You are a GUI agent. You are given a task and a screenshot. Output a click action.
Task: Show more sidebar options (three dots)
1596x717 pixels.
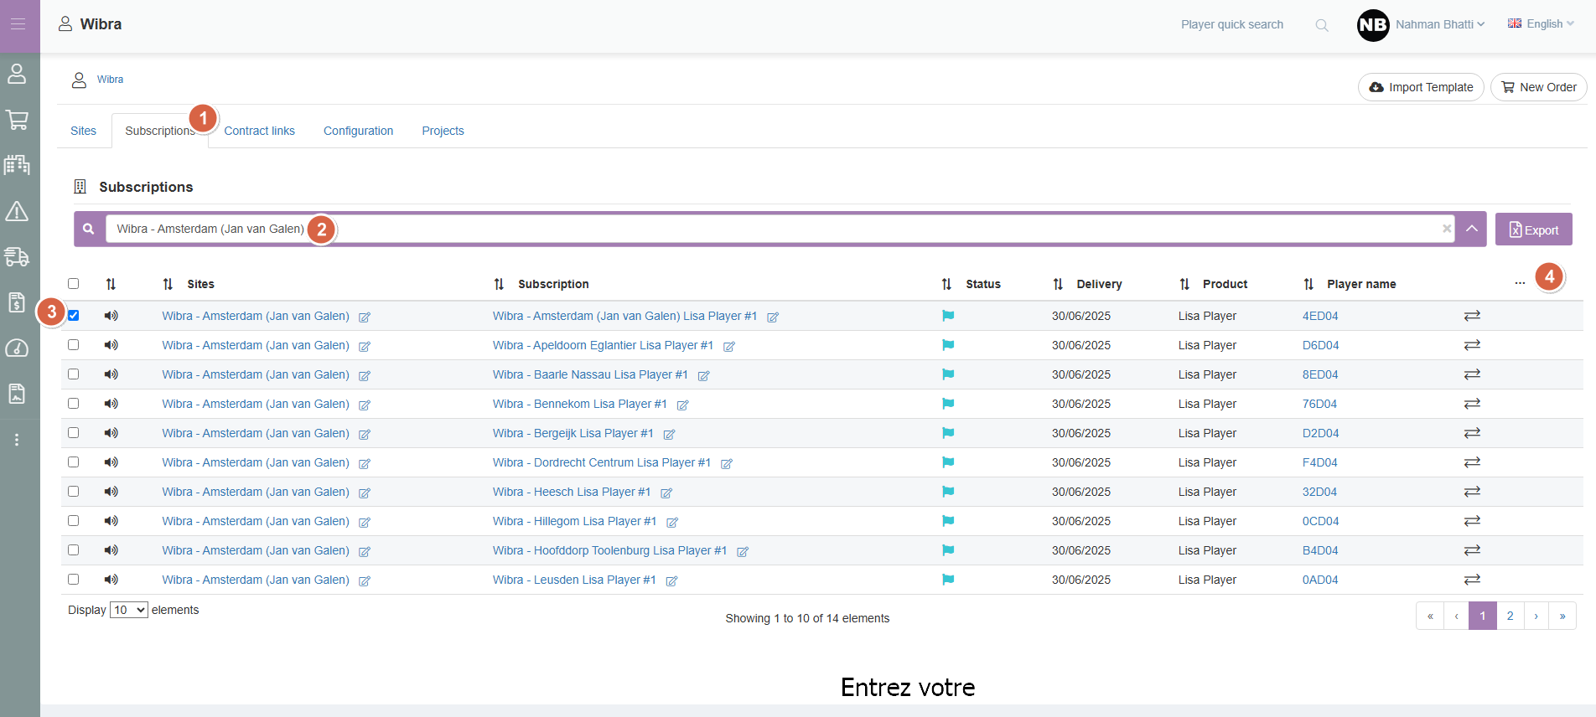click(17, 440)
